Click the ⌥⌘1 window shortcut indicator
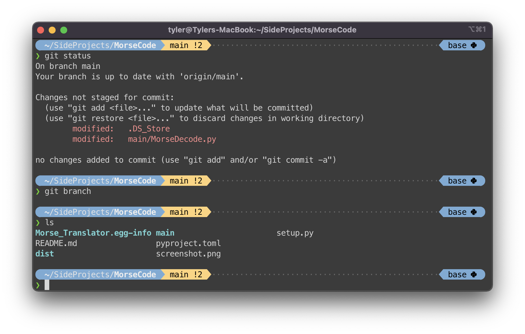 tap(477, 30)
